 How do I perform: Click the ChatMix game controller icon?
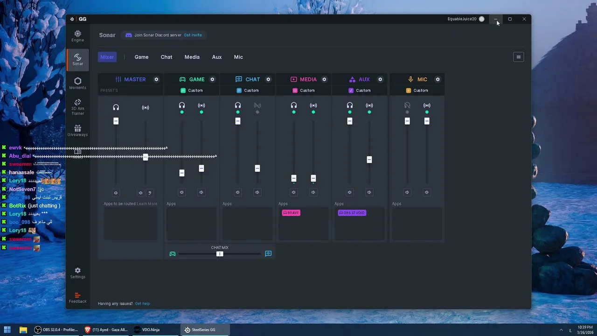click(x=173, y=254)
